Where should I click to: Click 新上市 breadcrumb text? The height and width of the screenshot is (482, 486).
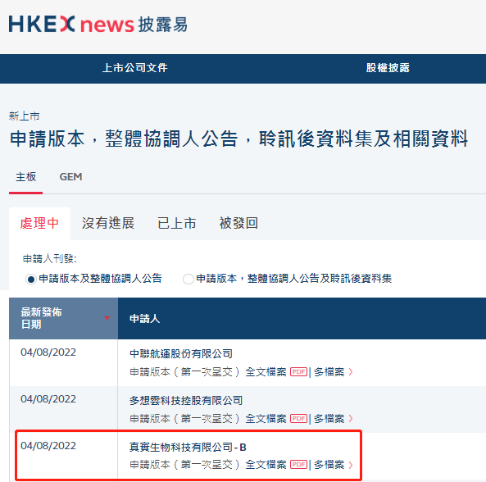(24, 116)
